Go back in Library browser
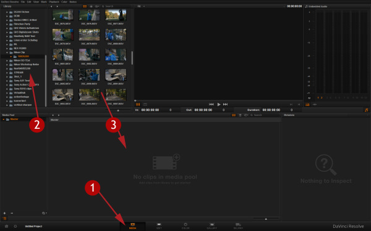This screenshot has height=231, width=371. tap(51, 6)
